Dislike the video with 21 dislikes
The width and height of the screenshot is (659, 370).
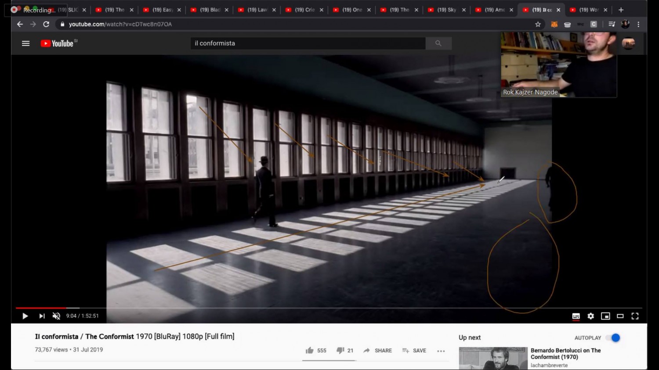(345, 350)
